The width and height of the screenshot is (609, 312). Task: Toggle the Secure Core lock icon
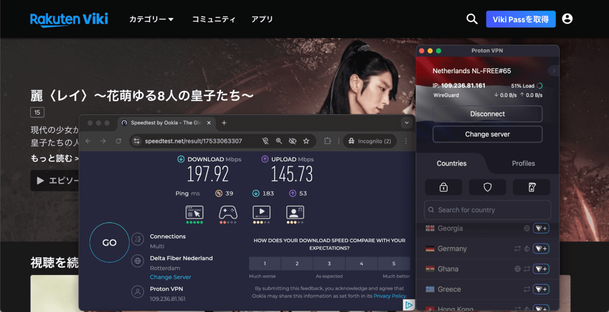click(444, 187)
